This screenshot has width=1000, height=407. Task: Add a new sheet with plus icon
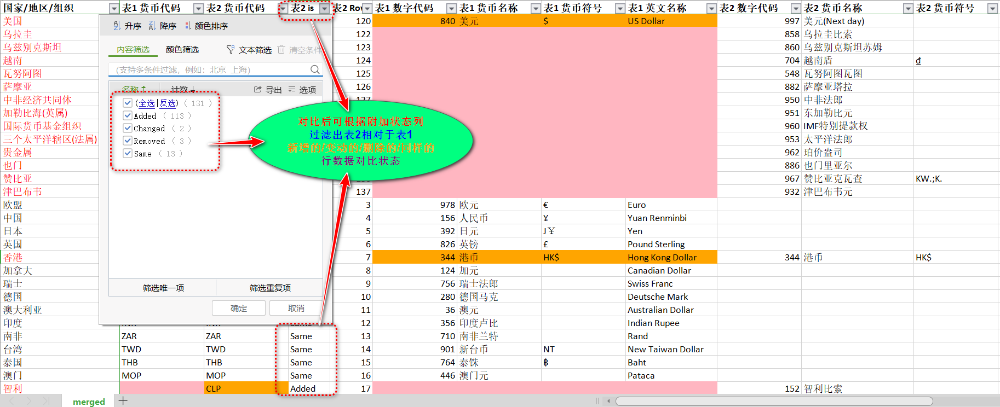123,401
